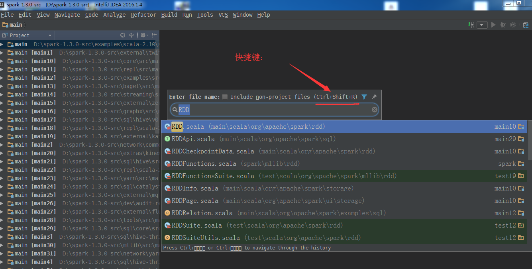The height and width of the screenshot is (269, 532).
Task: Open the VCS menu
Action: click(x=223, y=15)
